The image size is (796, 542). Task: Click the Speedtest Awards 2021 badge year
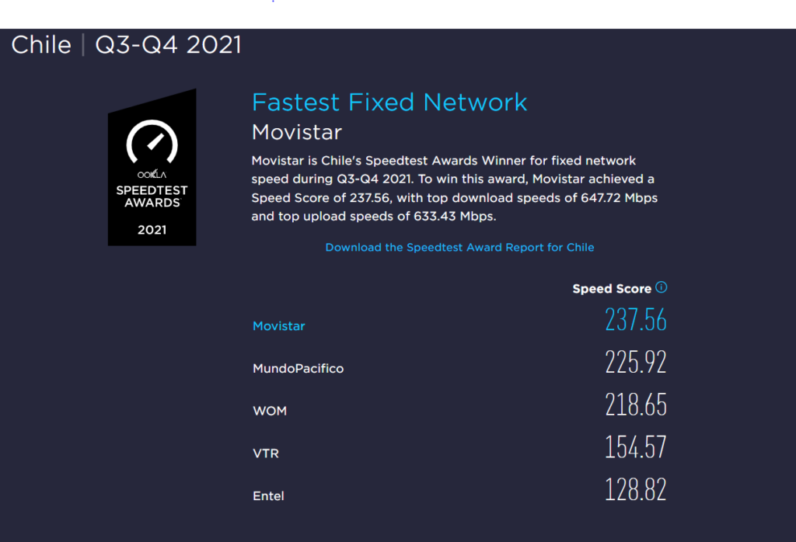coord(152,230)
